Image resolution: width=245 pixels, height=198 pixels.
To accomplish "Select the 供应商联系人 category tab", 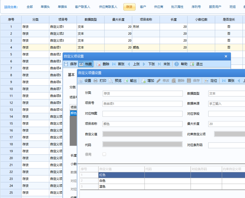I will tap(108, 7).
